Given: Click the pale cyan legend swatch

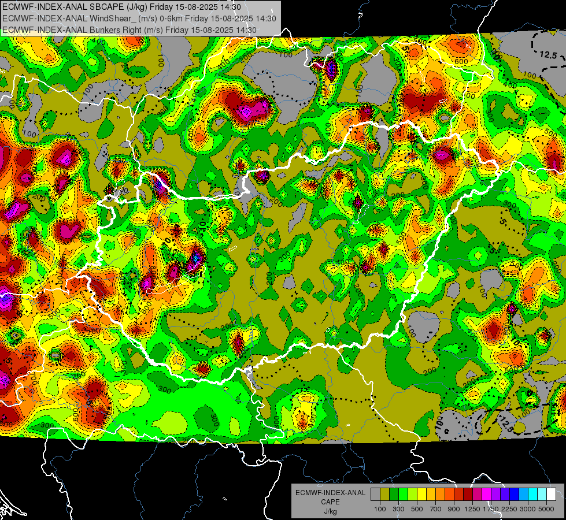Looking at the screenshot, I should (x=542, y=494).
